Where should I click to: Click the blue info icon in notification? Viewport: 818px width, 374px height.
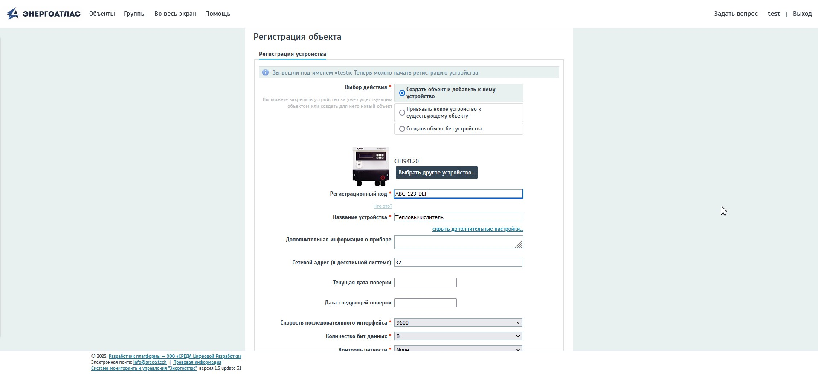(x=265, y=73)
